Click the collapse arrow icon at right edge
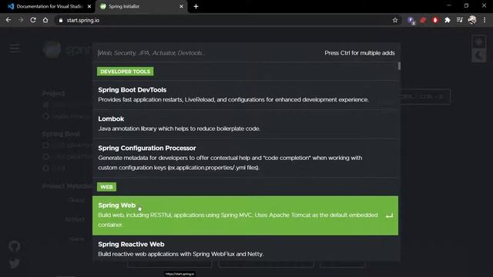Image resolution: width=493 pixels, height=277 pixels. tap(478, 55)
